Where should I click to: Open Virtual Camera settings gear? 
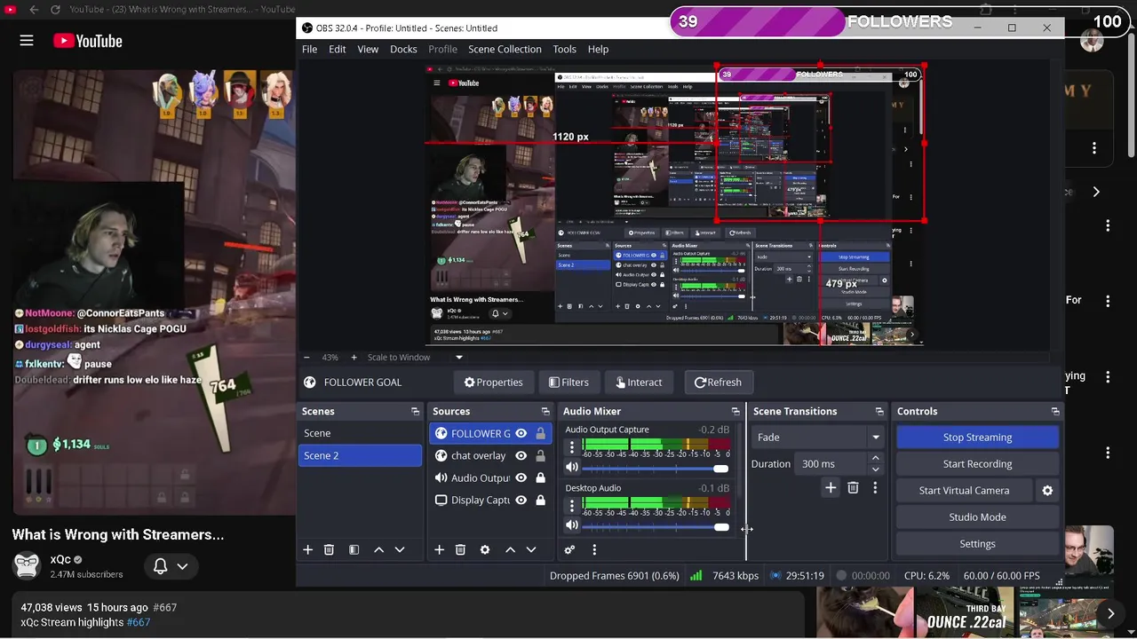point(1047,490)
